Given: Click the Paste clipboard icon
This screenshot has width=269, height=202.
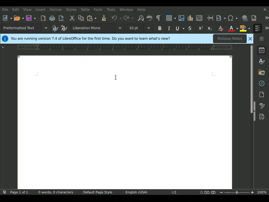Looking at the screenshot, I should point(90,18).
